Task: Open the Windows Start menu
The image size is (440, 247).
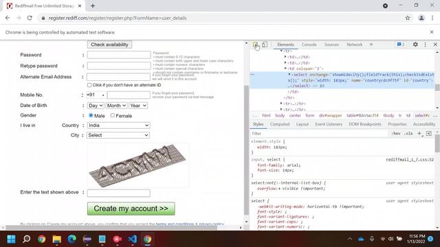Action: coord(11,239)
